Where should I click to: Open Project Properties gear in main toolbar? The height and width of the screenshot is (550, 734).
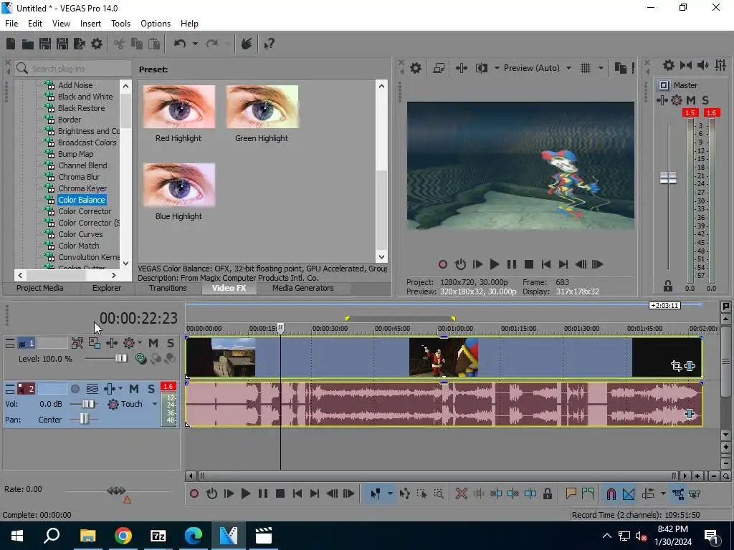[x=97, y=44]
